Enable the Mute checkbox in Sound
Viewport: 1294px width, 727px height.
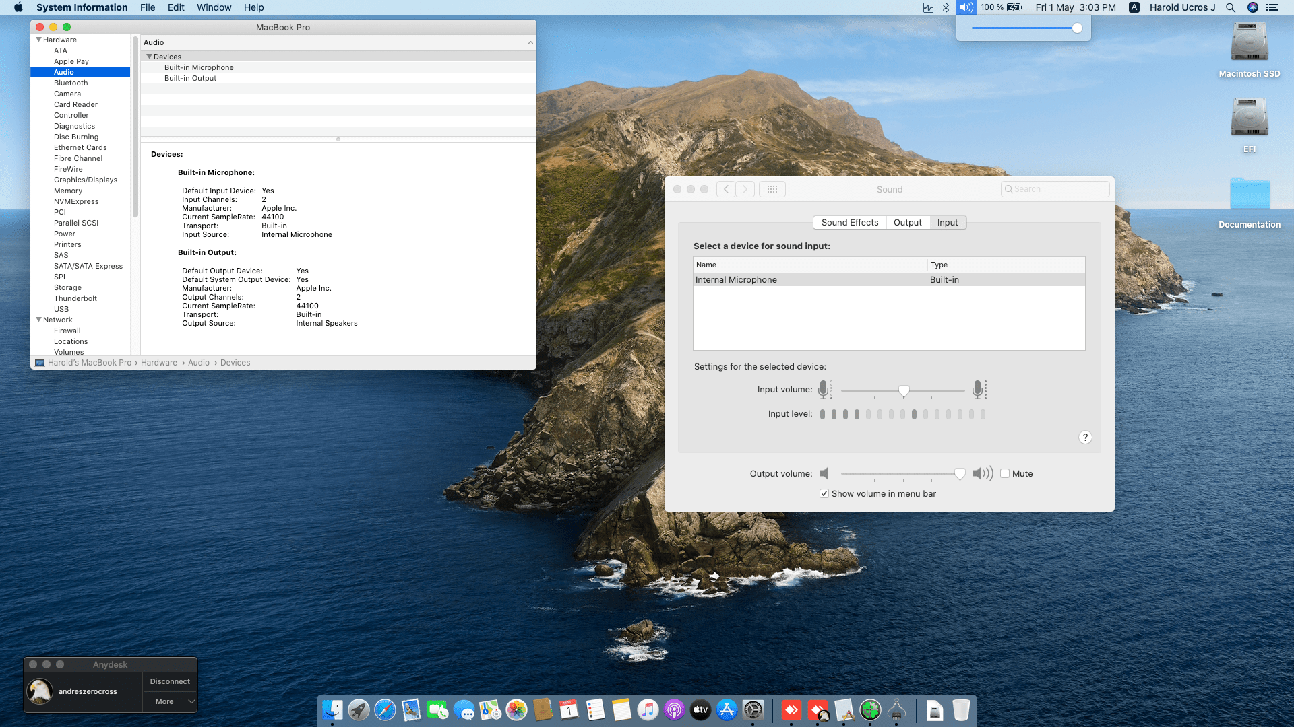pyautogui.click(x=1005, y=473)
